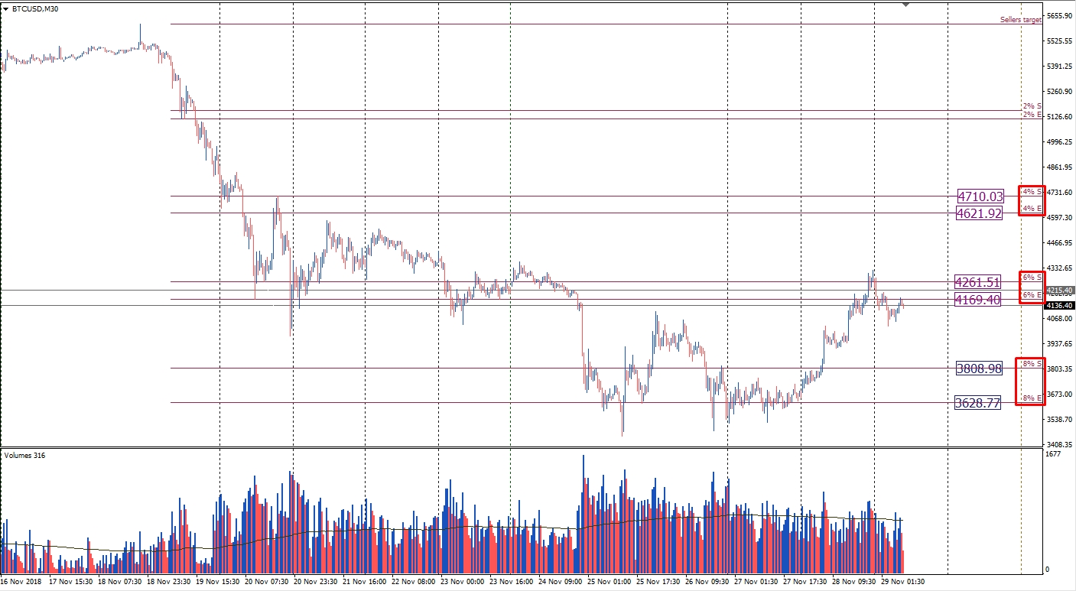1076x591 pixels.
Task: Click the '4% S' level label
Action: coord(1032,192)
